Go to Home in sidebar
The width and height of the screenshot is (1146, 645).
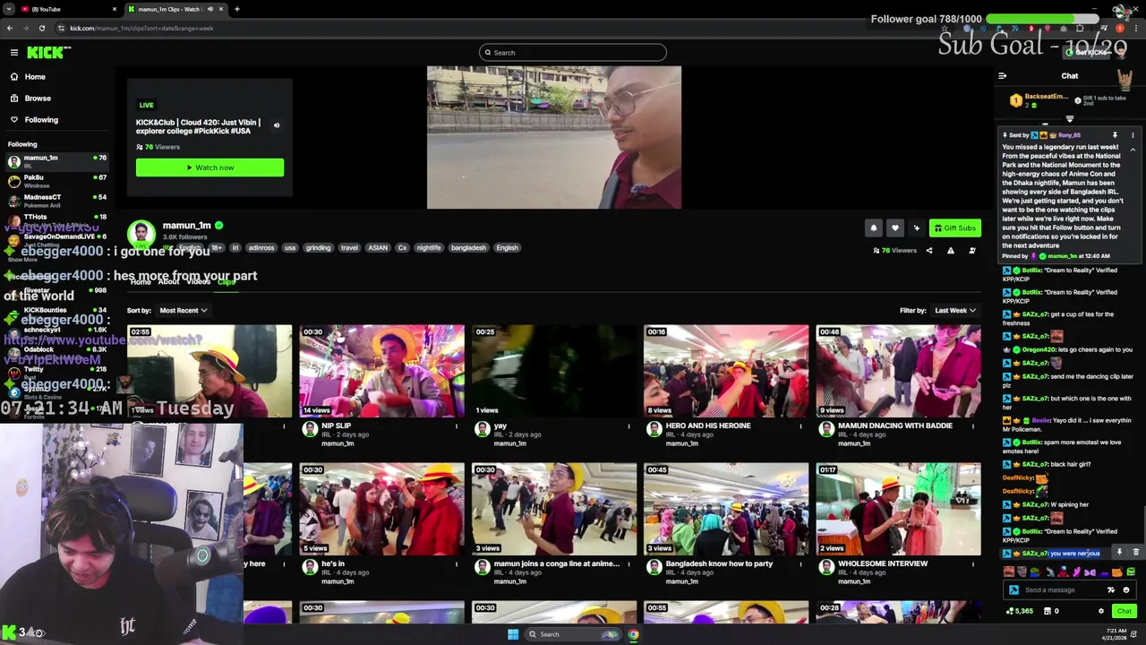point(35,76)
